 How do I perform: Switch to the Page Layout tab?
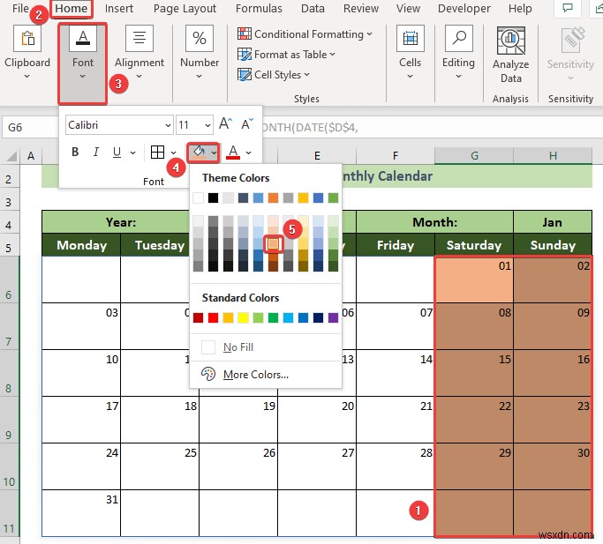coord(185,9)
